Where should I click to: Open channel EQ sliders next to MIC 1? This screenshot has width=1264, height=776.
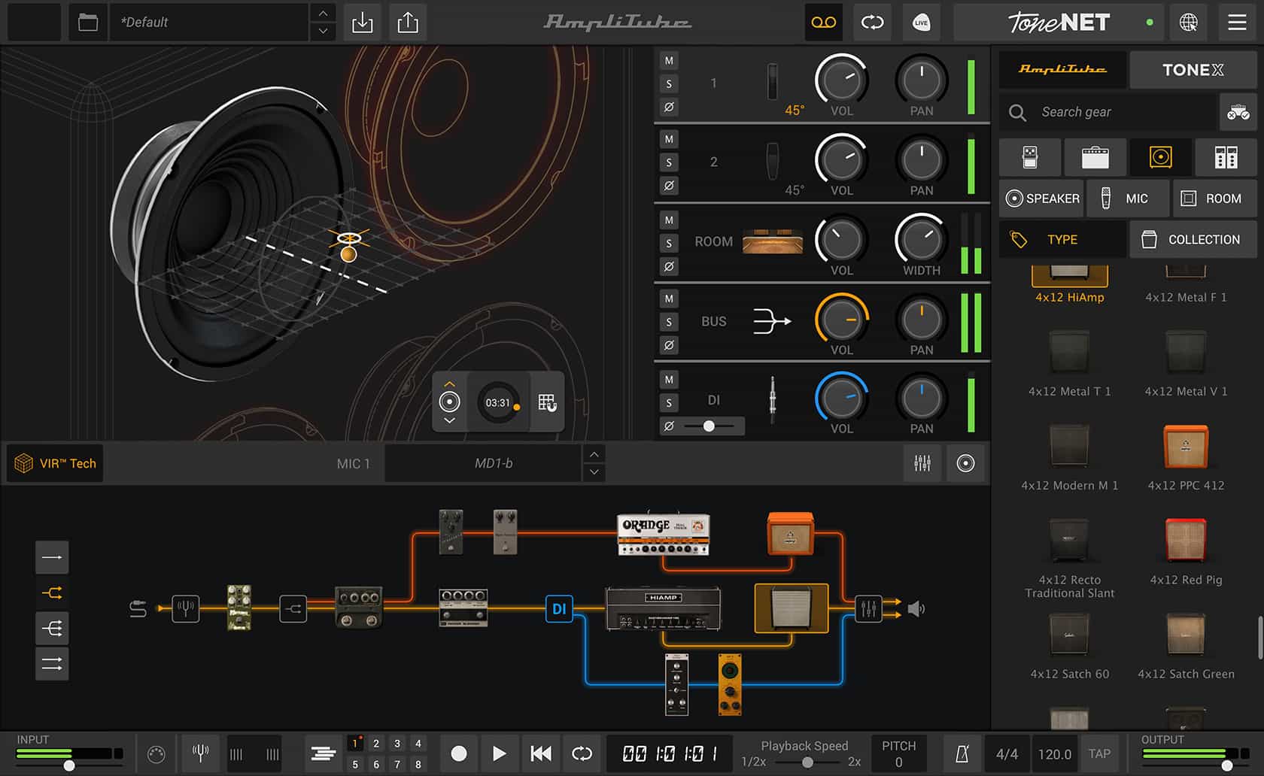(x=922, y=463)
